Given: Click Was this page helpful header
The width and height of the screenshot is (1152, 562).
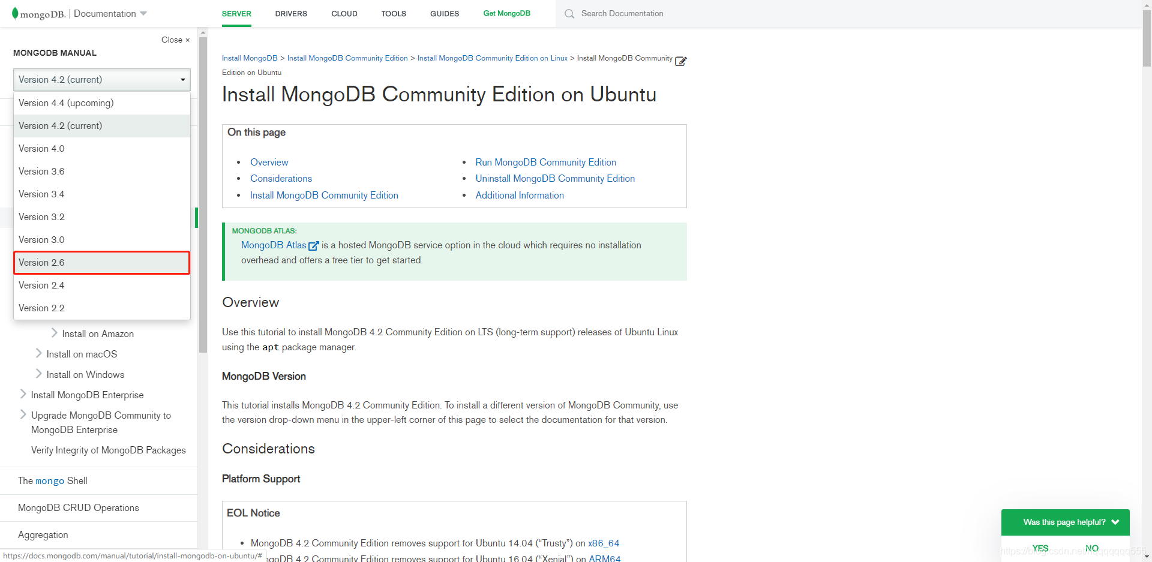Looking at the screenshot, I should coord(1066,522).
